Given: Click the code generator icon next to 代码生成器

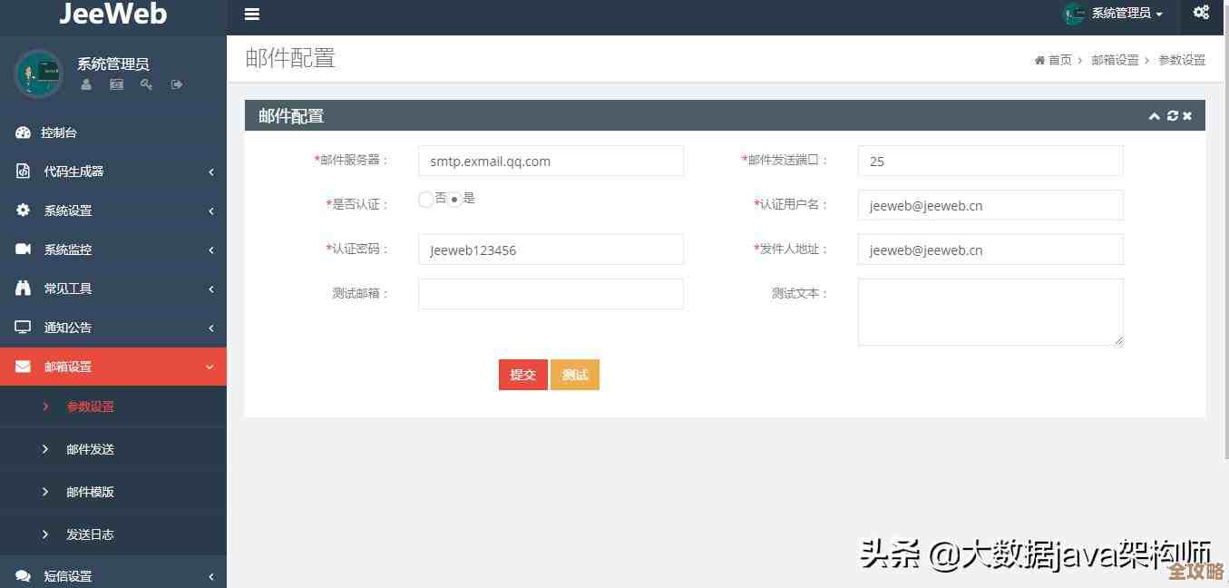Looking at the screenshot, I should tap(21, 171).
